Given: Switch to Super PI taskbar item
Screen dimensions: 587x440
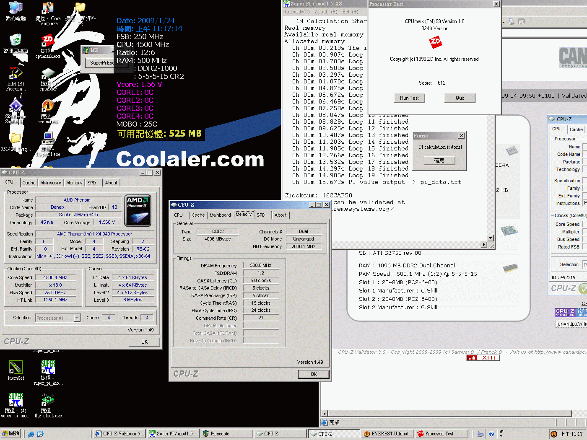Looking at the screenshot, I should click(x=172, y=434).
